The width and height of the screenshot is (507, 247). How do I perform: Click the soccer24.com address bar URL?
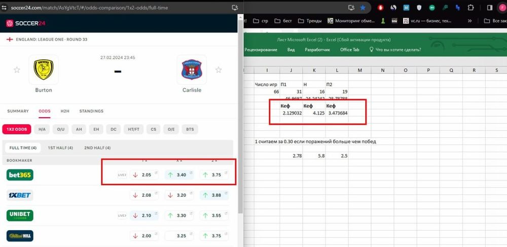click(x=89, y=8)
